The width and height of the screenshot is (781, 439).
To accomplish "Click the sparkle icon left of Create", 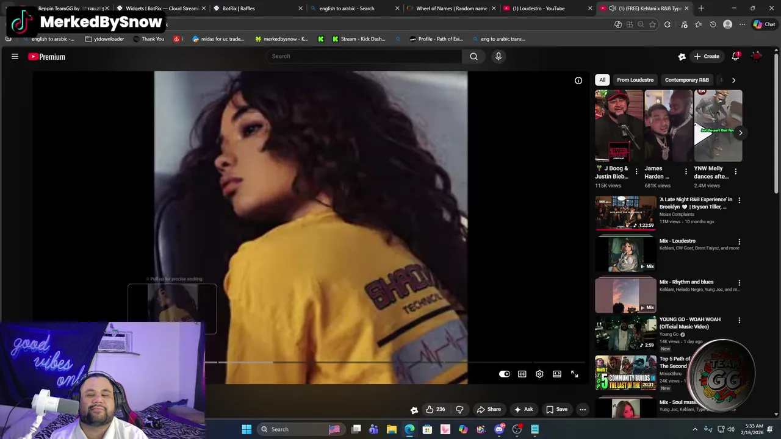I will pos(682,57).
